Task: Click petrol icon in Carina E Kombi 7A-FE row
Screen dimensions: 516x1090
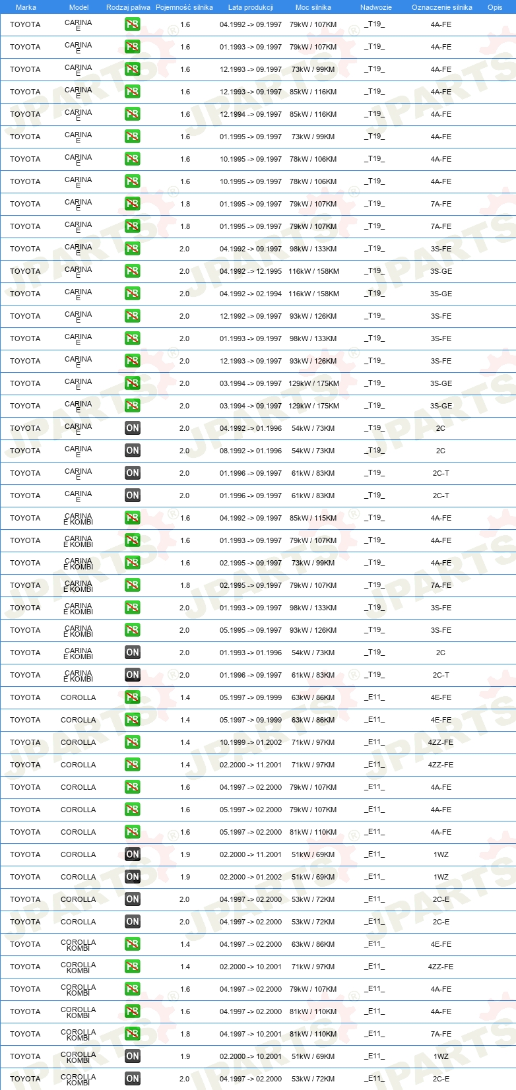Action: coord(133,585)
